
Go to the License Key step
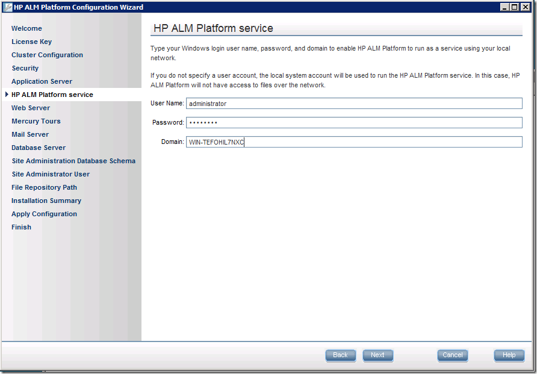point(31,42)
